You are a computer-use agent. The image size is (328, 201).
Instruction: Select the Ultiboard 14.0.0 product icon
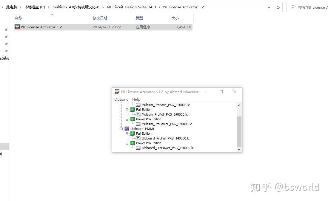(127, 129)
